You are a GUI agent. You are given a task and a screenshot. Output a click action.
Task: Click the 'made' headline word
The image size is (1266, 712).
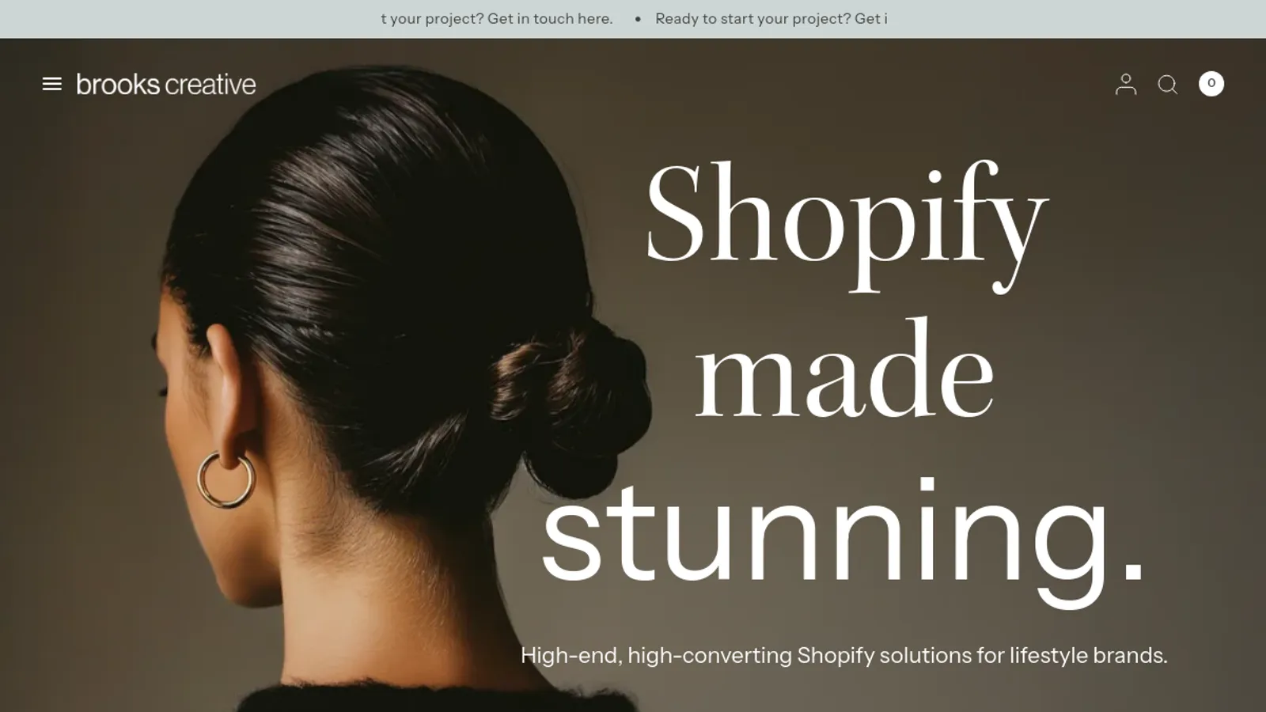click(844, 369)
